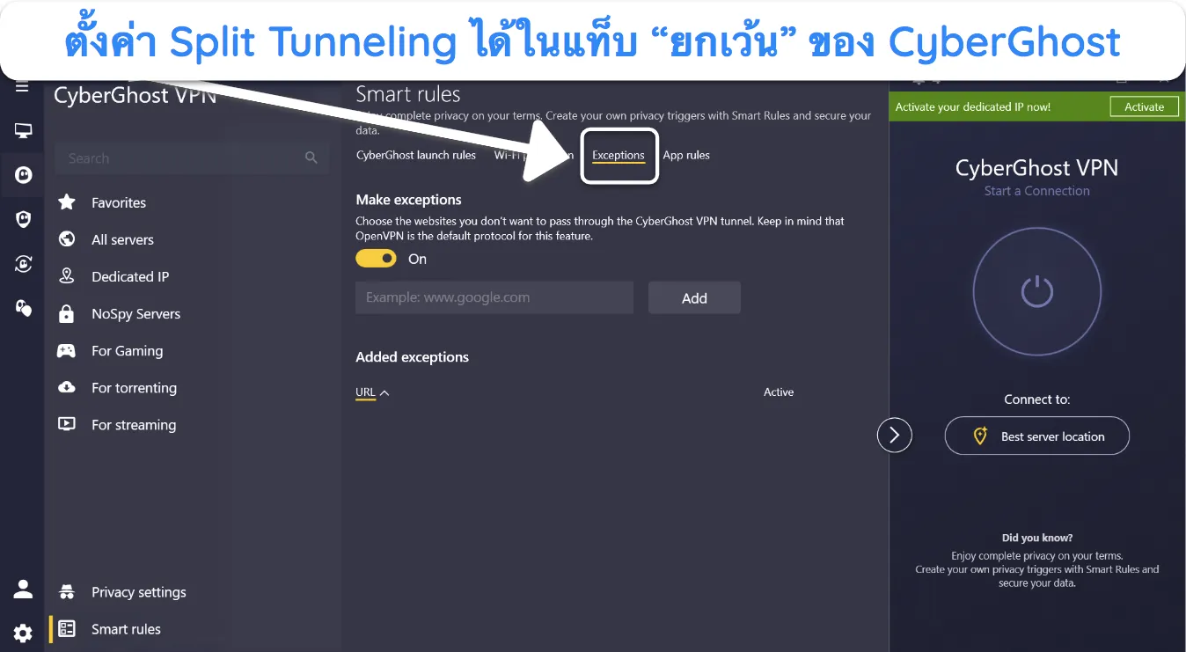This screenshot has width=1186, height=652.
Task: Open the settings gear in sidebar
Action: [23, 633]
